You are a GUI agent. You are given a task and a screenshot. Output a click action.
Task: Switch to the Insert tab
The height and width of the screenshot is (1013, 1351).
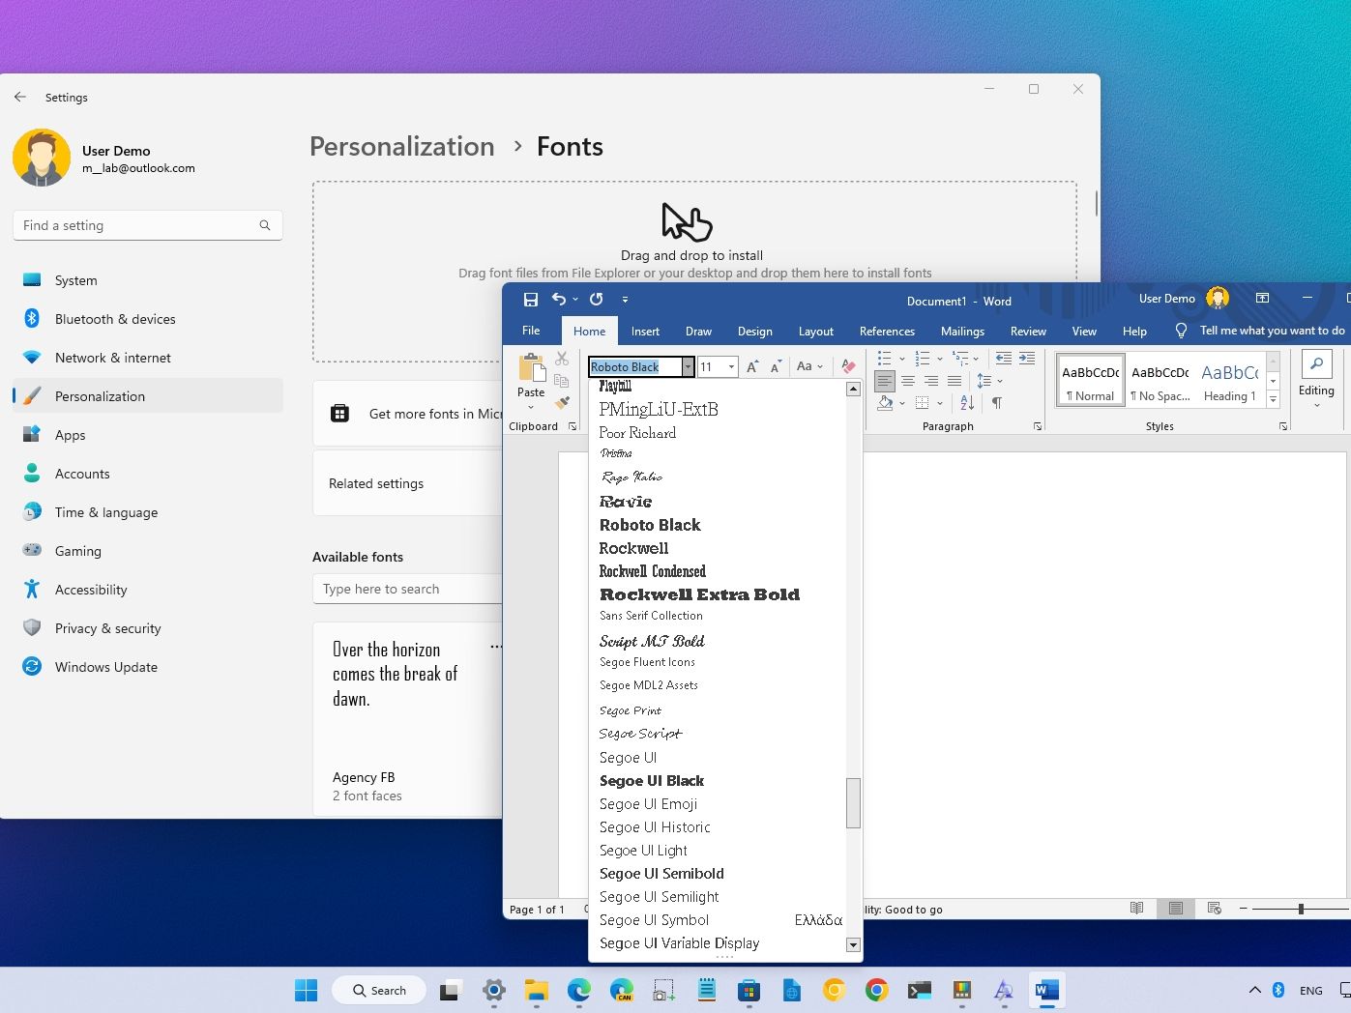645,331
